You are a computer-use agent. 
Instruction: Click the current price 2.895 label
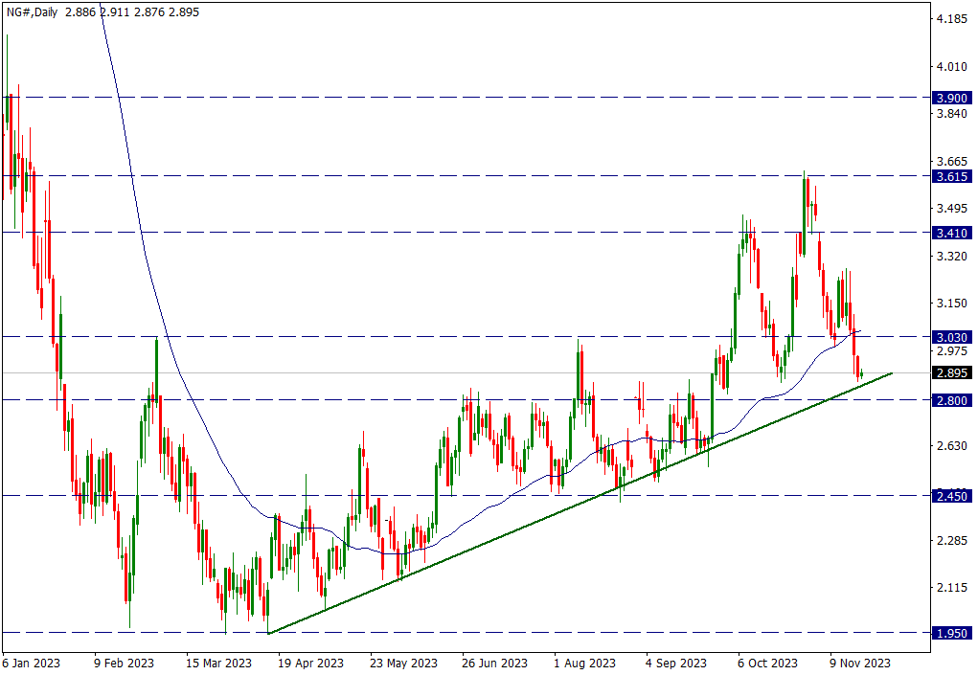[952, 372]
